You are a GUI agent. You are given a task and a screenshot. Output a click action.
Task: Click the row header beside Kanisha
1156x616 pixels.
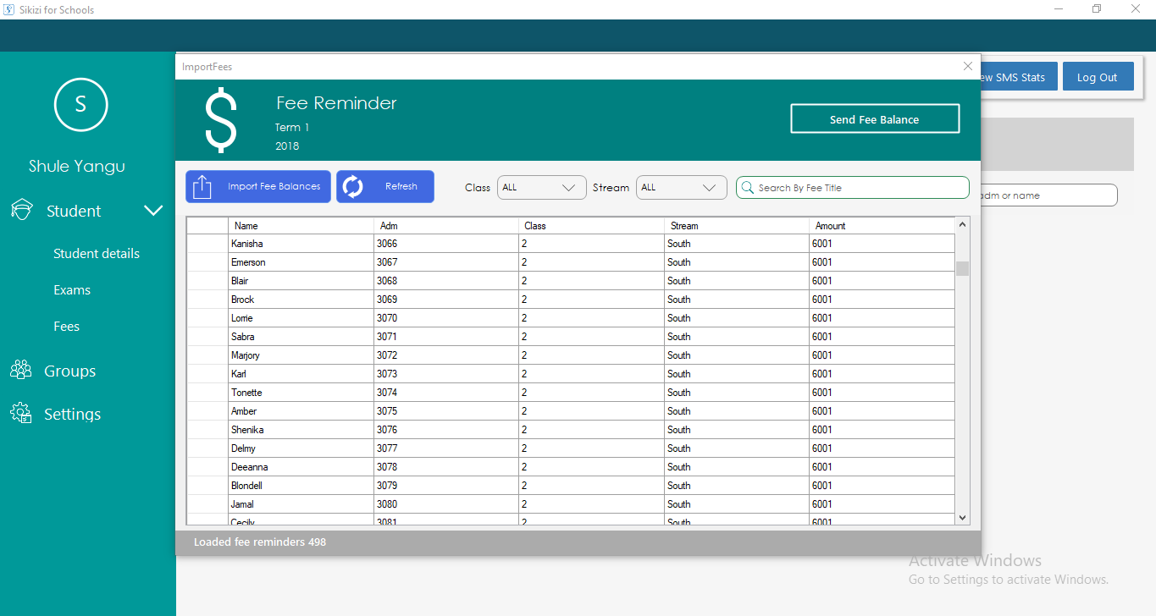pyautogui.click(x=207, y=244)
